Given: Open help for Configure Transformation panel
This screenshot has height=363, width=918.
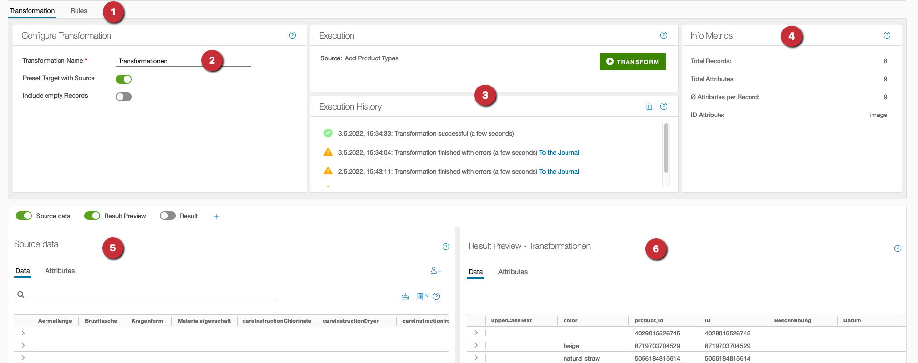Looking at the screenshot, I should [292, 36].
